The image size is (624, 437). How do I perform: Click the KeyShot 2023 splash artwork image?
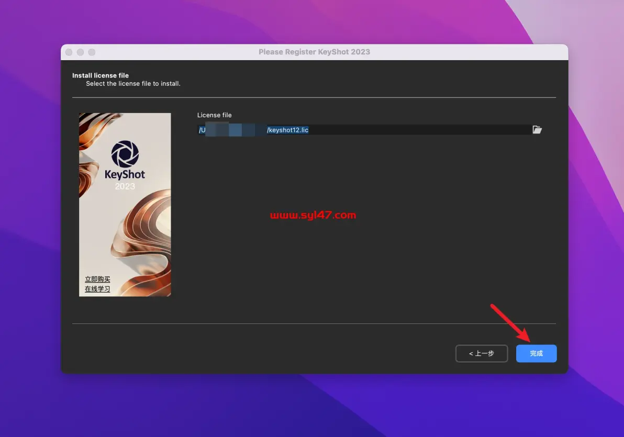[x=125, y=205]
